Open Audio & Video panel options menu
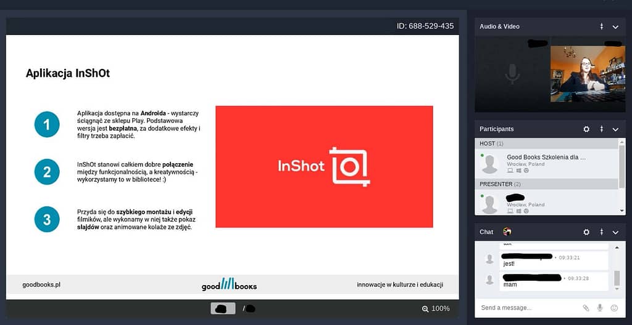632x325 pixels. pyautogui.click(x=601, y=26)
